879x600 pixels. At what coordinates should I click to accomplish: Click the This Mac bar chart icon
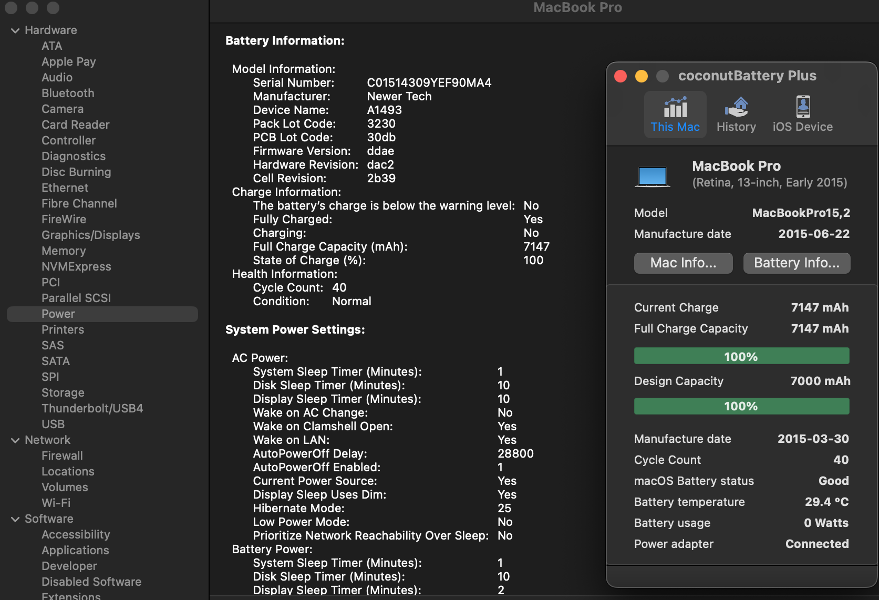tap(675, 107)
